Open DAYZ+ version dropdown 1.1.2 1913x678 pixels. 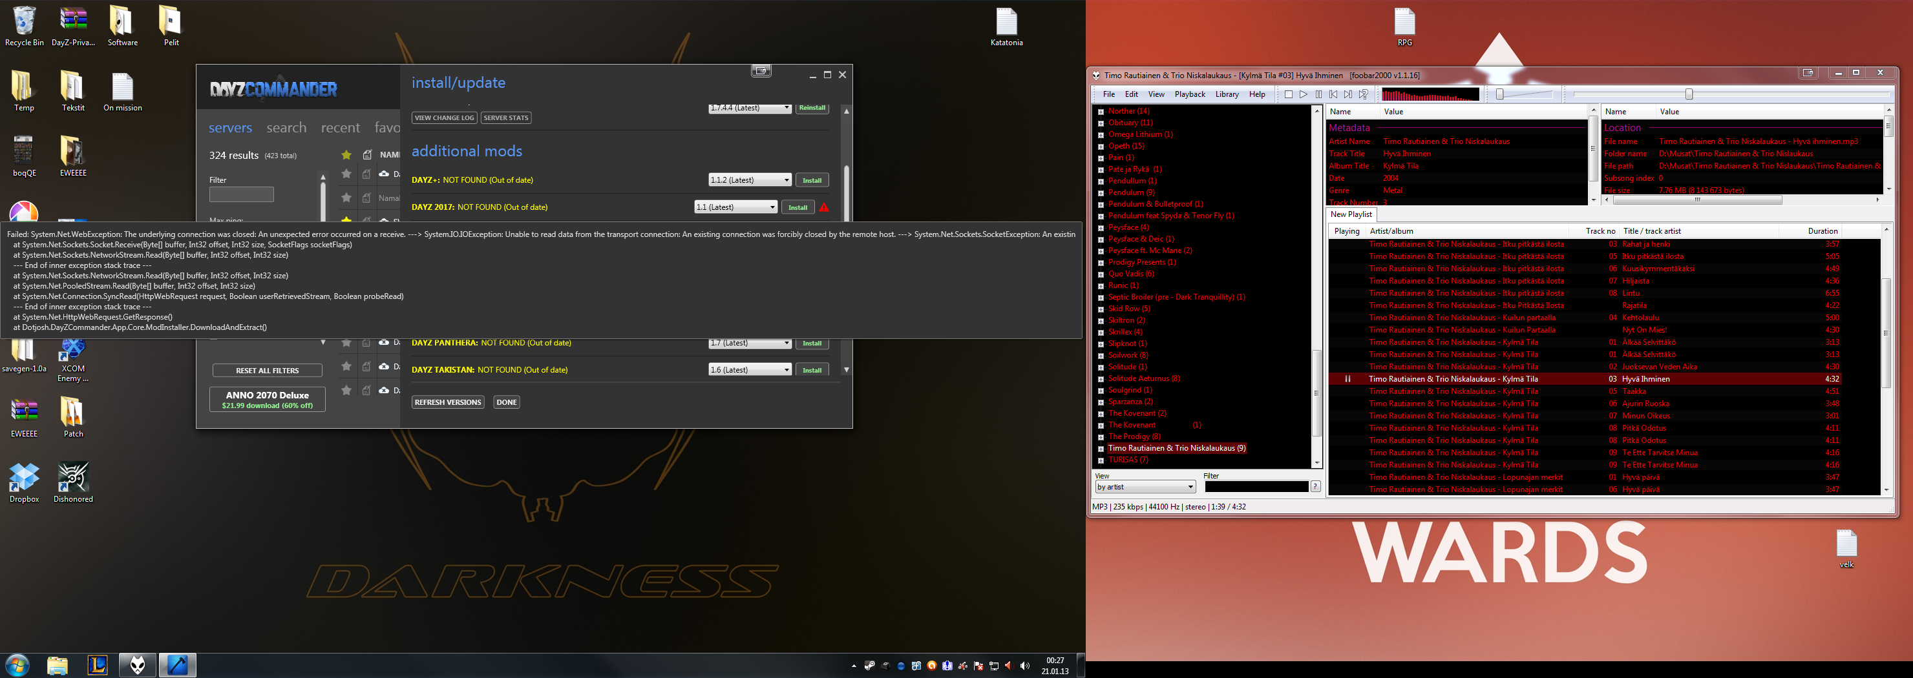point(750,180)
